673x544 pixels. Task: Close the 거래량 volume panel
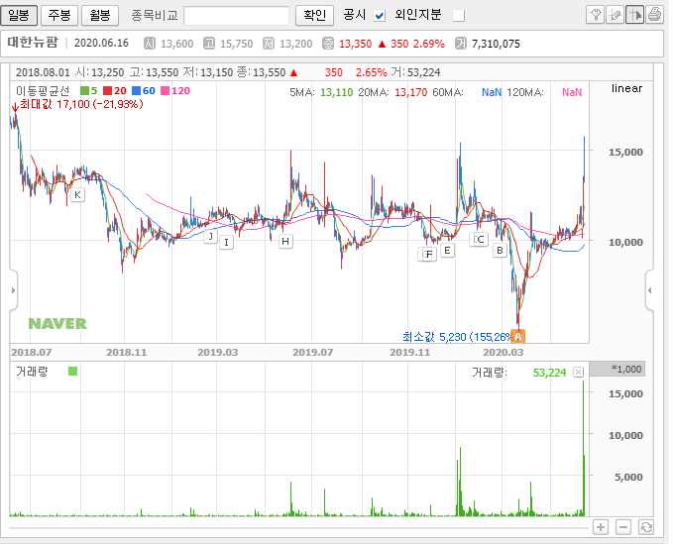click(x=578, y=372)
